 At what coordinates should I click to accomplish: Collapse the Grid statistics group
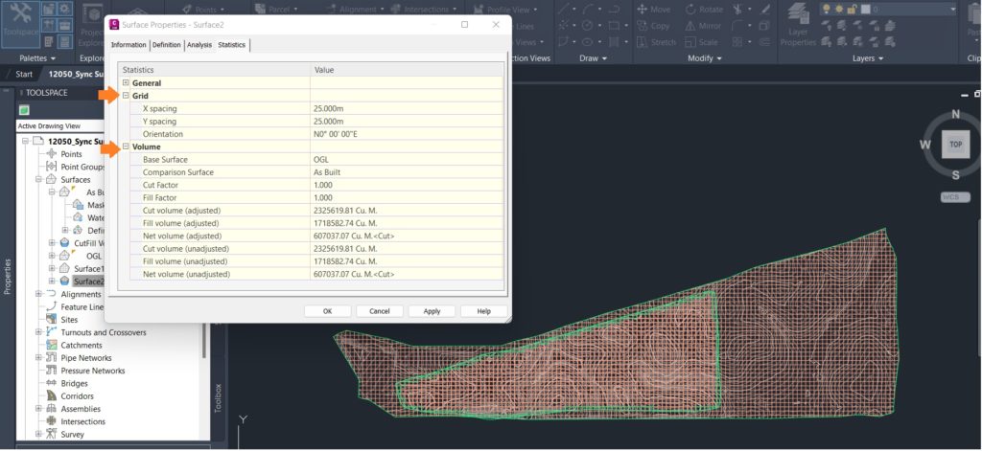(126, 96)
